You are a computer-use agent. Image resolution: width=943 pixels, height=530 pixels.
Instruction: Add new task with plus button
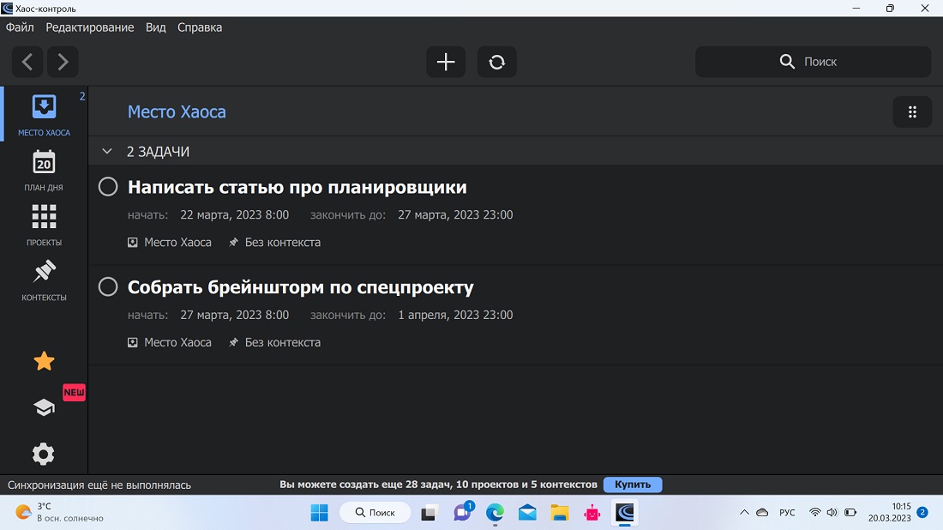pyautogui.click(x=446, y=62)
